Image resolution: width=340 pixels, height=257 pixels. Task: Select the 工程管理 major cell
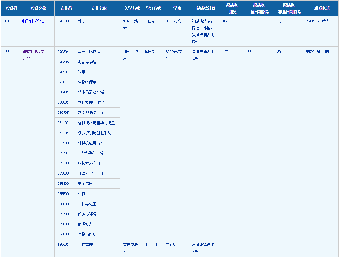pos(85,244)
